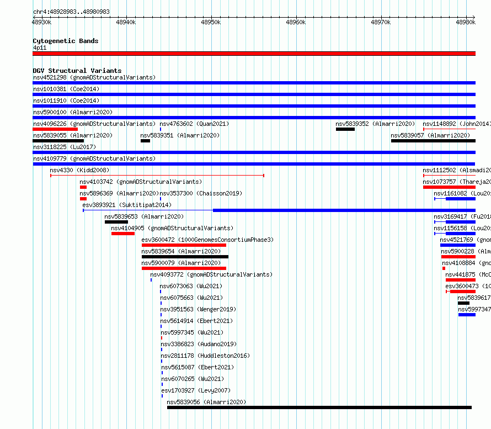Click the black bar under nsv5839654

[185, 257]
